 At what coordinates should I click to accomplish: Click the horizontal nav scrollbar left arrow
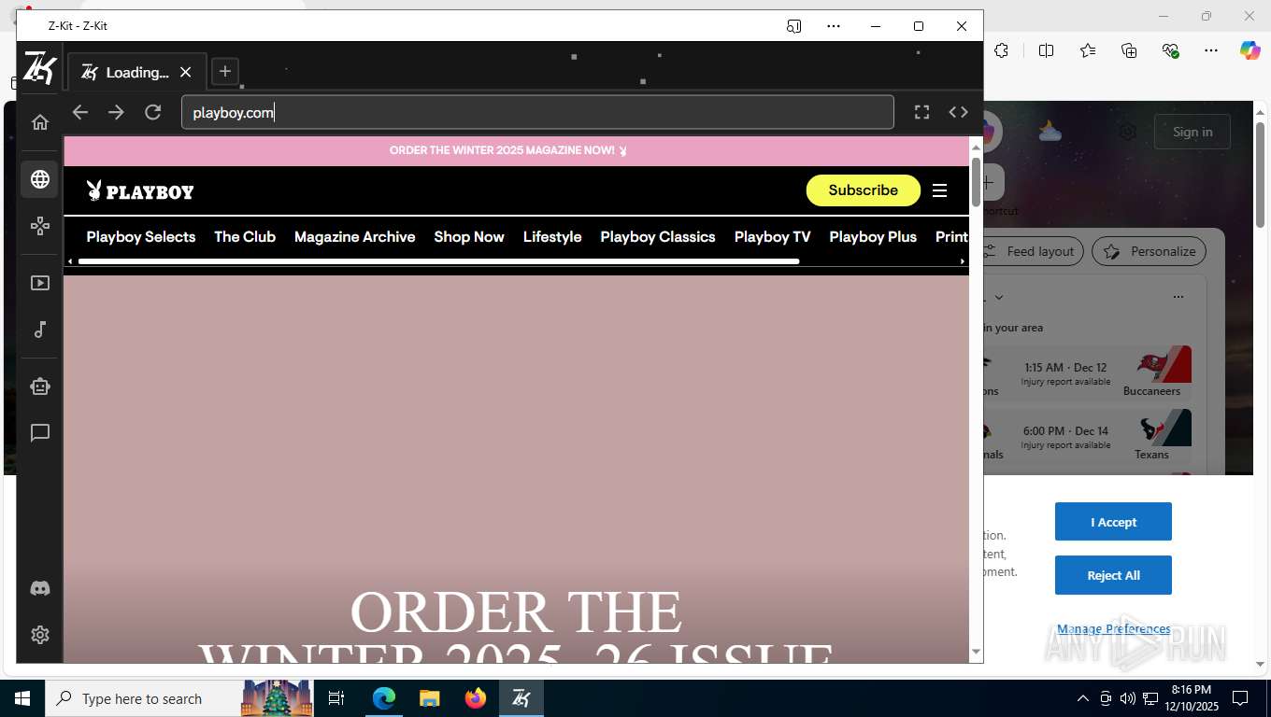70,261
